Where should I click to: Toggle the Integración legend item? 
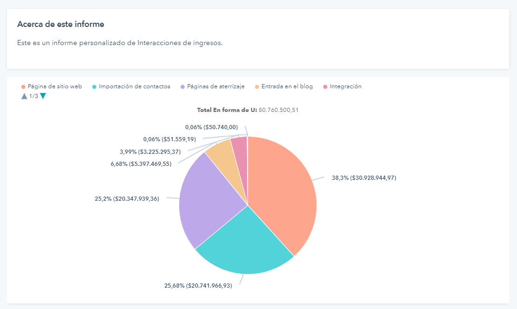[x=342, y=86]
